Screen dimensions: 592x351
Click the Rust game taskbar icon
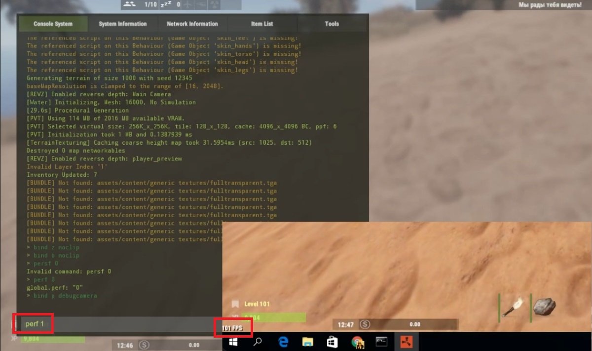[407, 341]
